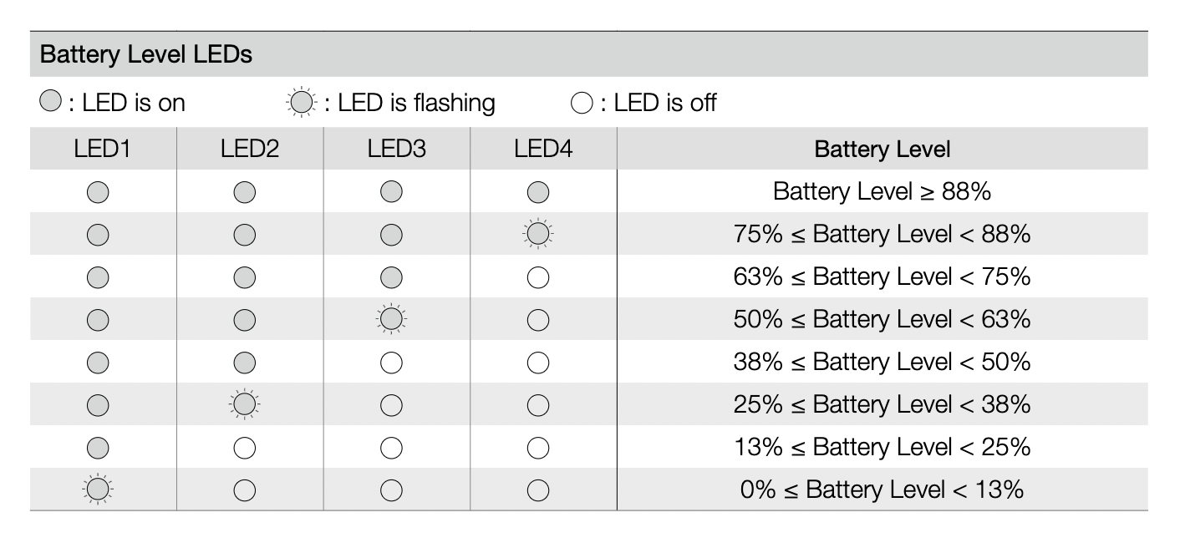
Task: Select flashing LED3 icon in 50%–63% row
Action: click(x=391, y=319)
